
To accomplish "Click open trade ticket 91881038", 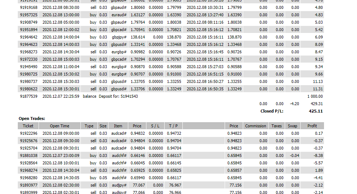I will pyautogui.click(x=29, y=155).
